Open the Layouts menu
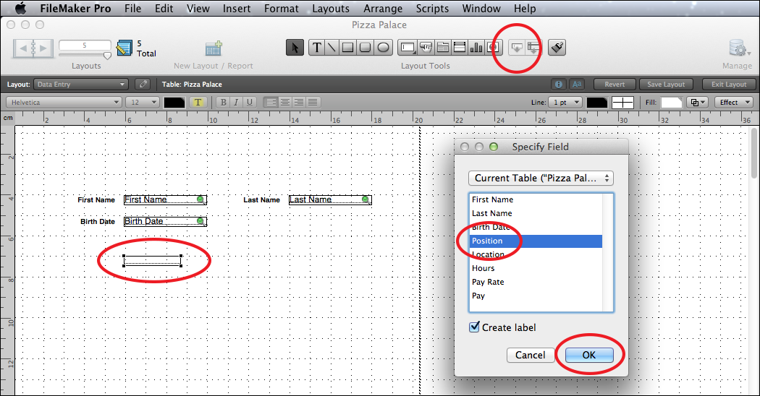 tap(331, 8)
